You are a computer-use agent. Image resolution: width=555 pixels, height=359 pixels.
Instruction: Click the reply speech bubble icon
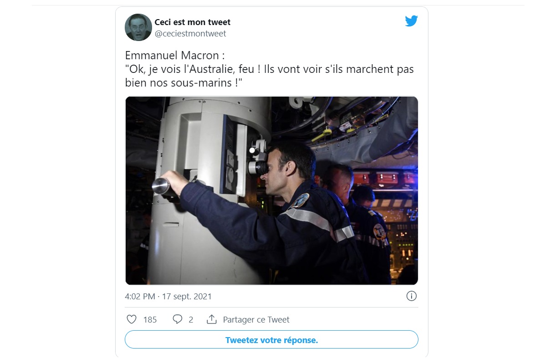(178, 319)
